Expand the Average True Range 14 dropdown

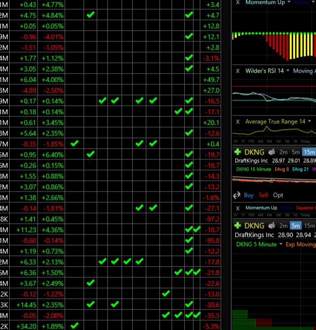pyautogui.click(x=310, y=121)
